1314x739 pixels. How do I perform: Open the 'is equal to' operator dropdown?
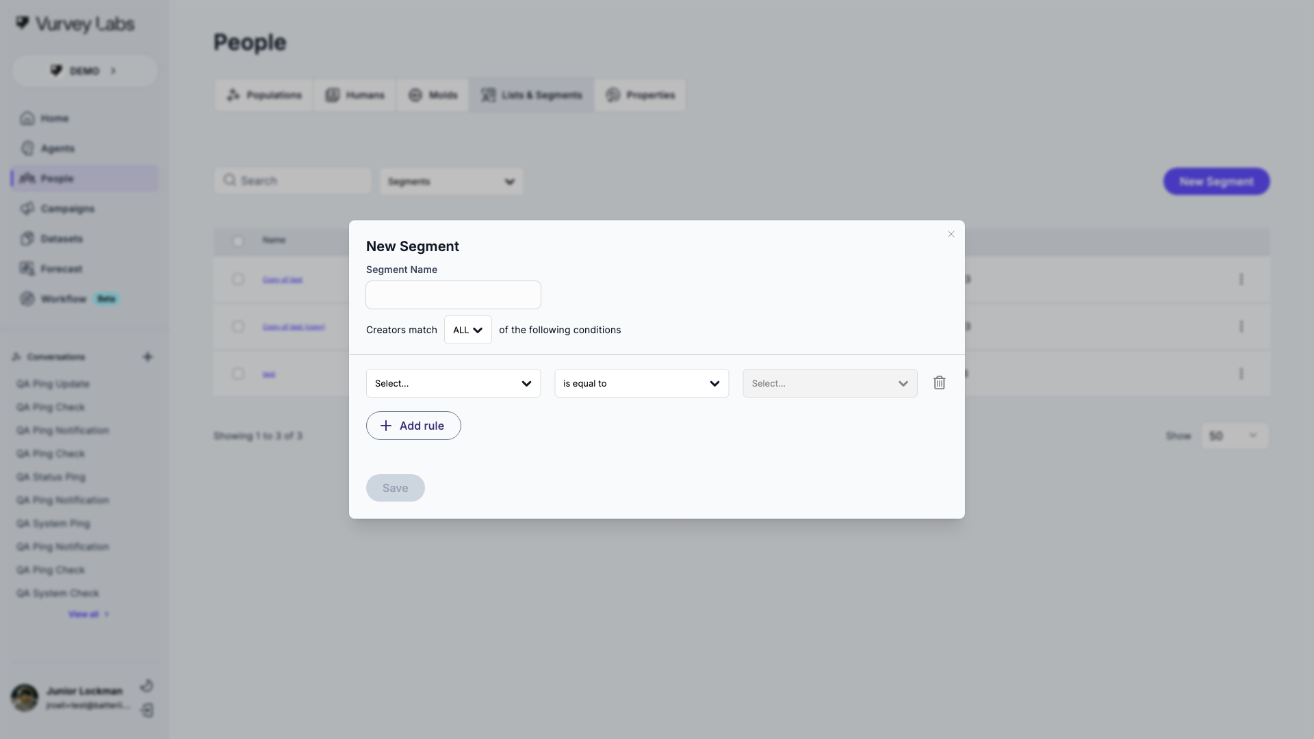[641, 383]
